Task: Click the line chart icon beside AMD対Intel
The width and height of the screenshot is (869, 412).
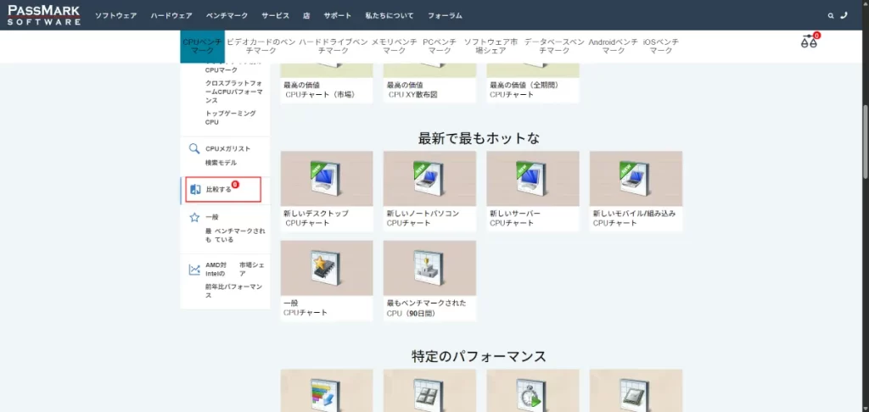Action: click(194, 270)
